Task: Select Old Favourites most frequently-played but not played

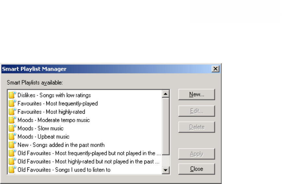Action: click(89, 153)
